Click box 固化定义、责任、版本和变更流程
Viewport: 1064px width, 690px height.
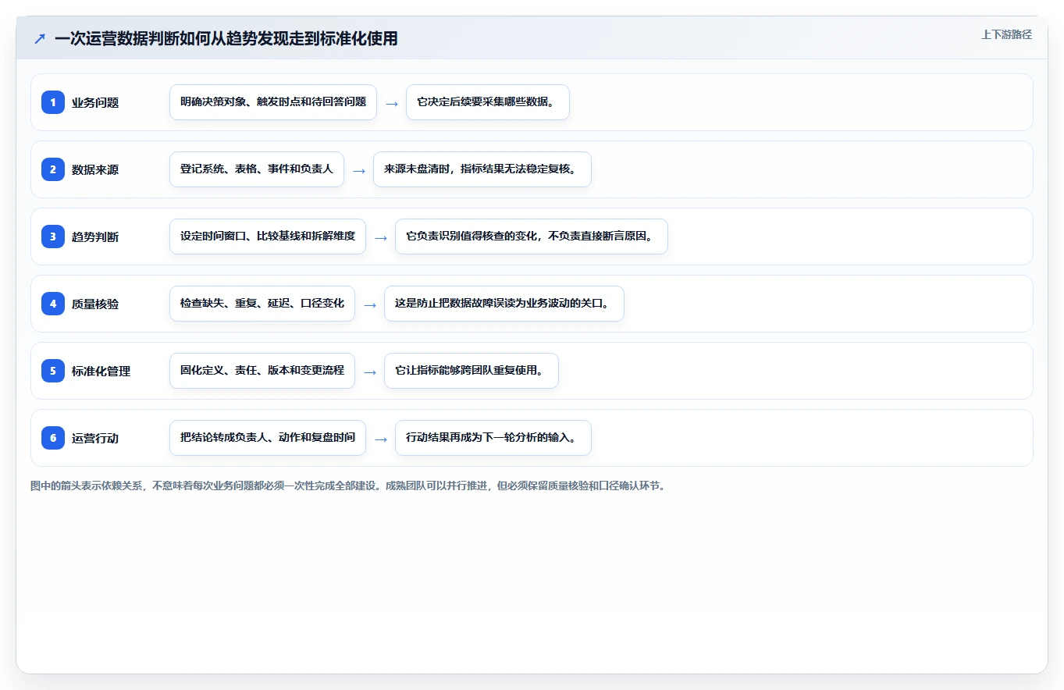point(262,371)
